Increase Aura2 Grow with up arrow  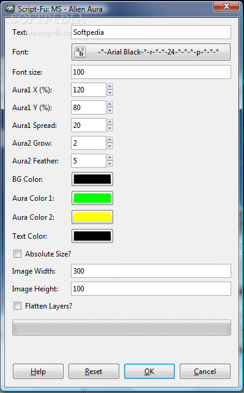tap(110, 140)
